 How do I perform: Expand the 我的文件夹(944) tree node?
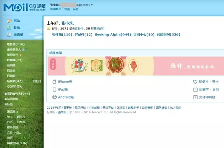pos(6,94)
